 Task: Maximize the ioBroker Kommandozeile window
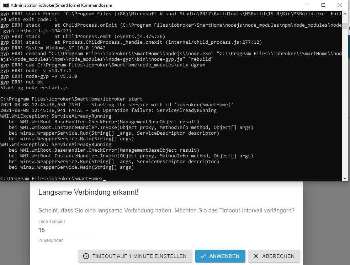323,5
